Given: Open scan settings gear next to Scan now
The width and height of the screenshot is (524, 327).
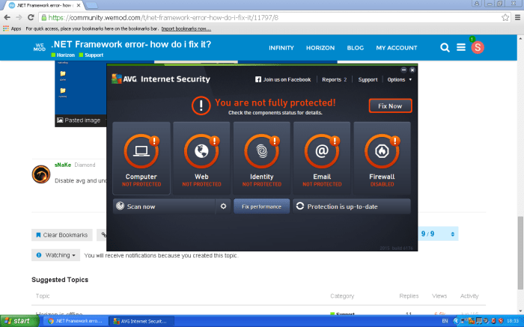Looking at the screenshot, I should coord(223,207).
